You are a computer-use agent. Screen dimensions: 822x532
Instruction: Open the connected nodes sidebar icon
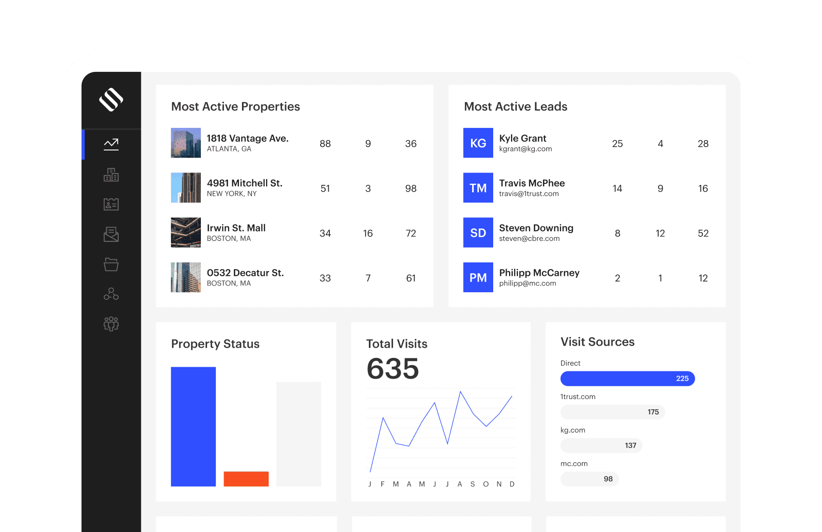pos(111,294)
